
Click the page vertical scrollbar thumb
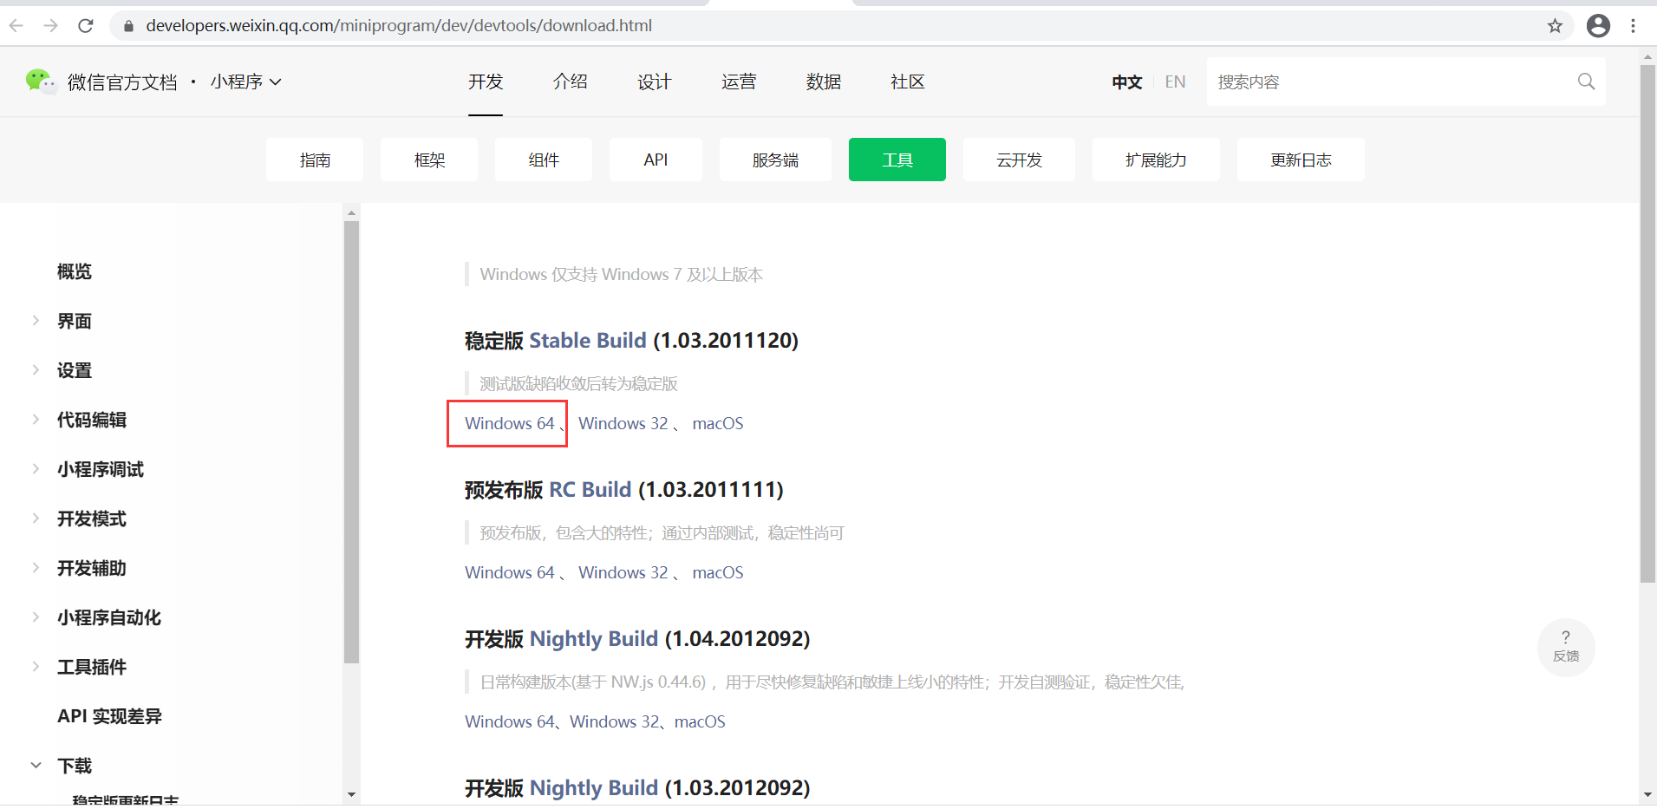click(1647, 323)
